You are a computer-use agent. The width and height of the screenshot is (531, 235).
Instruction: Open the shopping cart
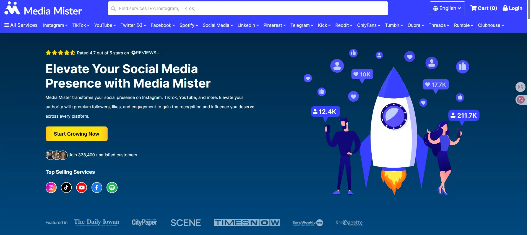coord(484,8)
